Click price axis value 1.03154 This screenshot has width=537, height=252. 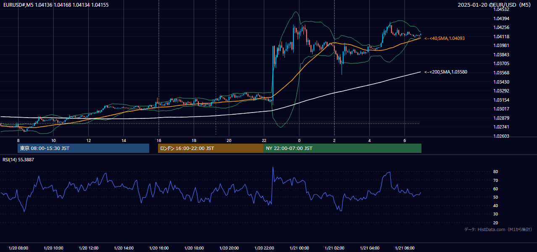502,100
